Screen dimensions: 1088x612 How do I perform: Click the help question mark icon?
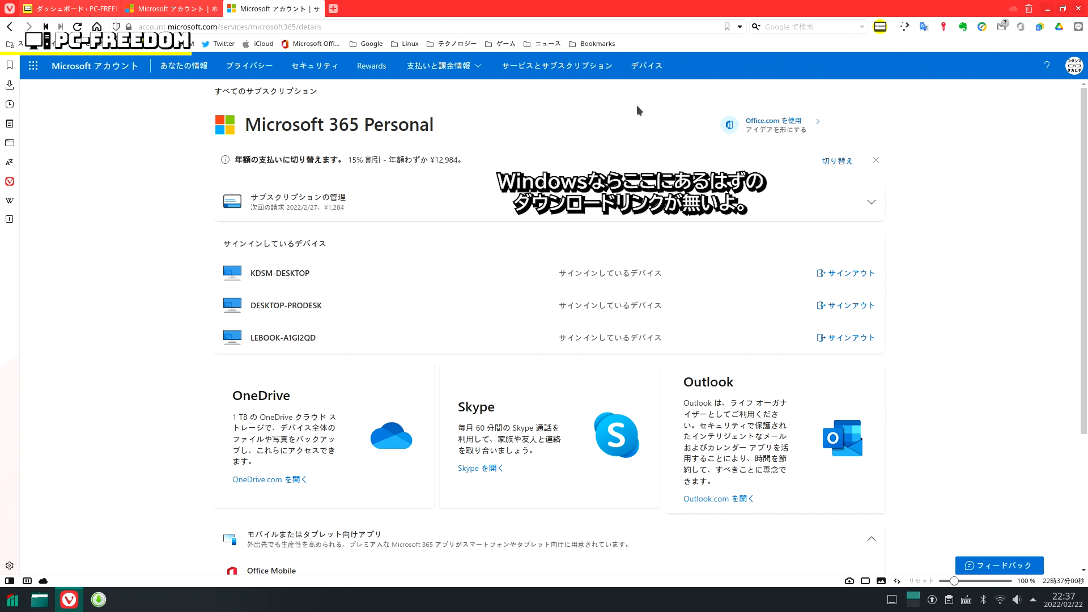tap(1047, 66)
